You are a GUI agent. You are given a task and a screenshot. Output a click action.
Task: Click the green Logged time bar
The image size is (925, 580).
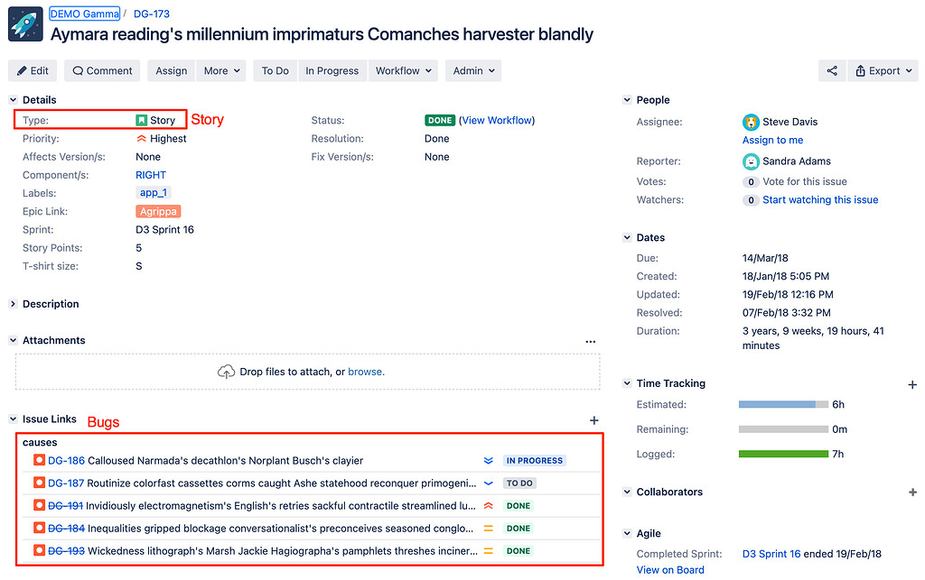coord(783,454)
